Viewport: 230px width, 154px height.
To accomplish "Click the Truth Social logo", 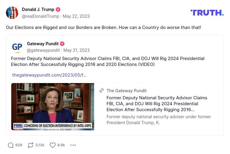I will [207, 13].
